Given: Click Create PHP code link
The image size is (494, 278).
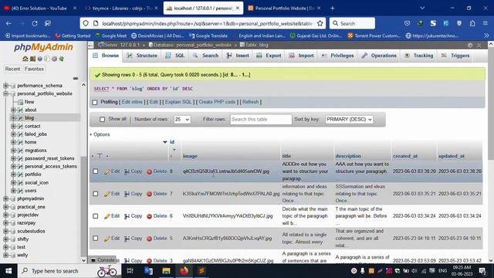Looking at the screenshot, I should 217,102.
